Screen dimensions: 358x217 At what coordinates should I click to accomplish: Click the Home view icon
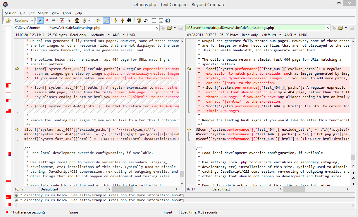click(8, 20)
